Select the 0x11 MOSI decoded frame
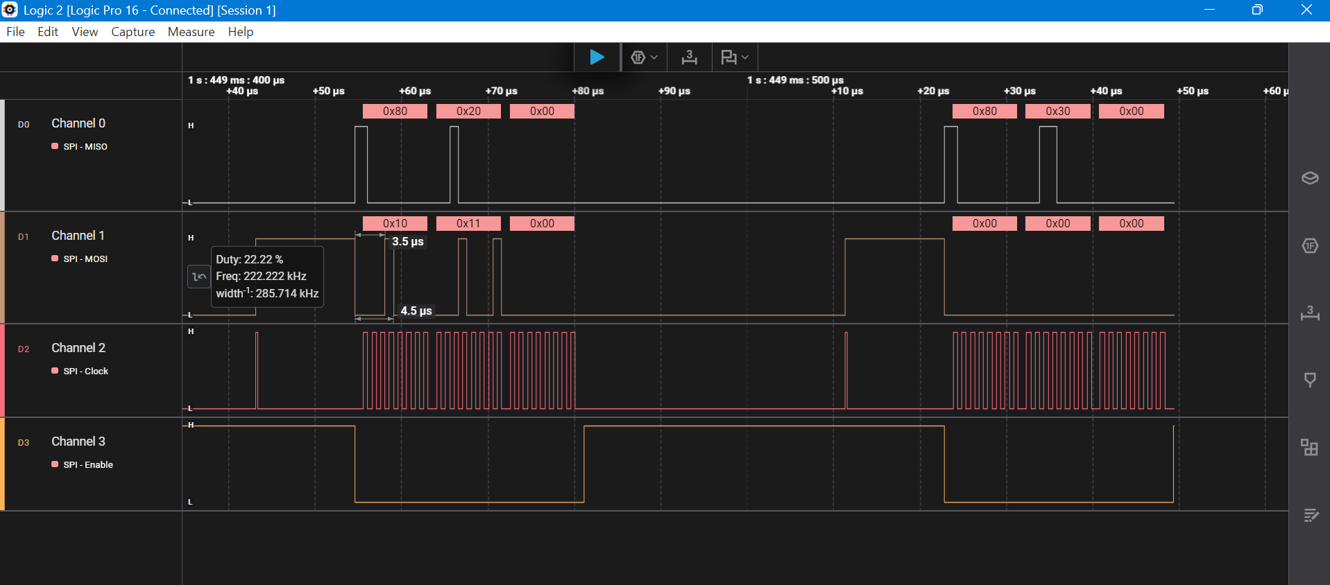 (468, 223)
